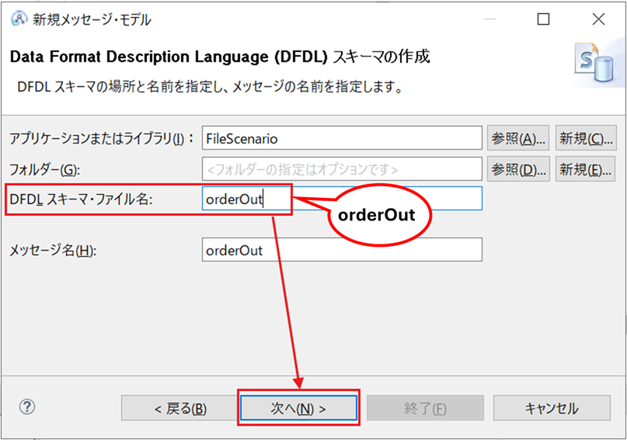Maximize the new message model dialog
This screenshot has width=627, height=440.
pyautogui.click(x=543, y=19)
